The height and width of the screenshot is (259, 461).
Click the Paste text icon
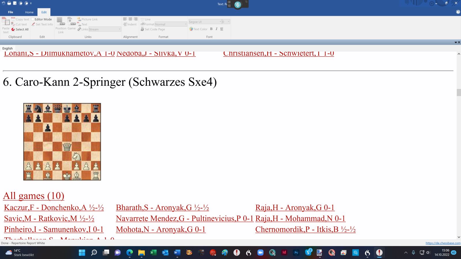5,22
